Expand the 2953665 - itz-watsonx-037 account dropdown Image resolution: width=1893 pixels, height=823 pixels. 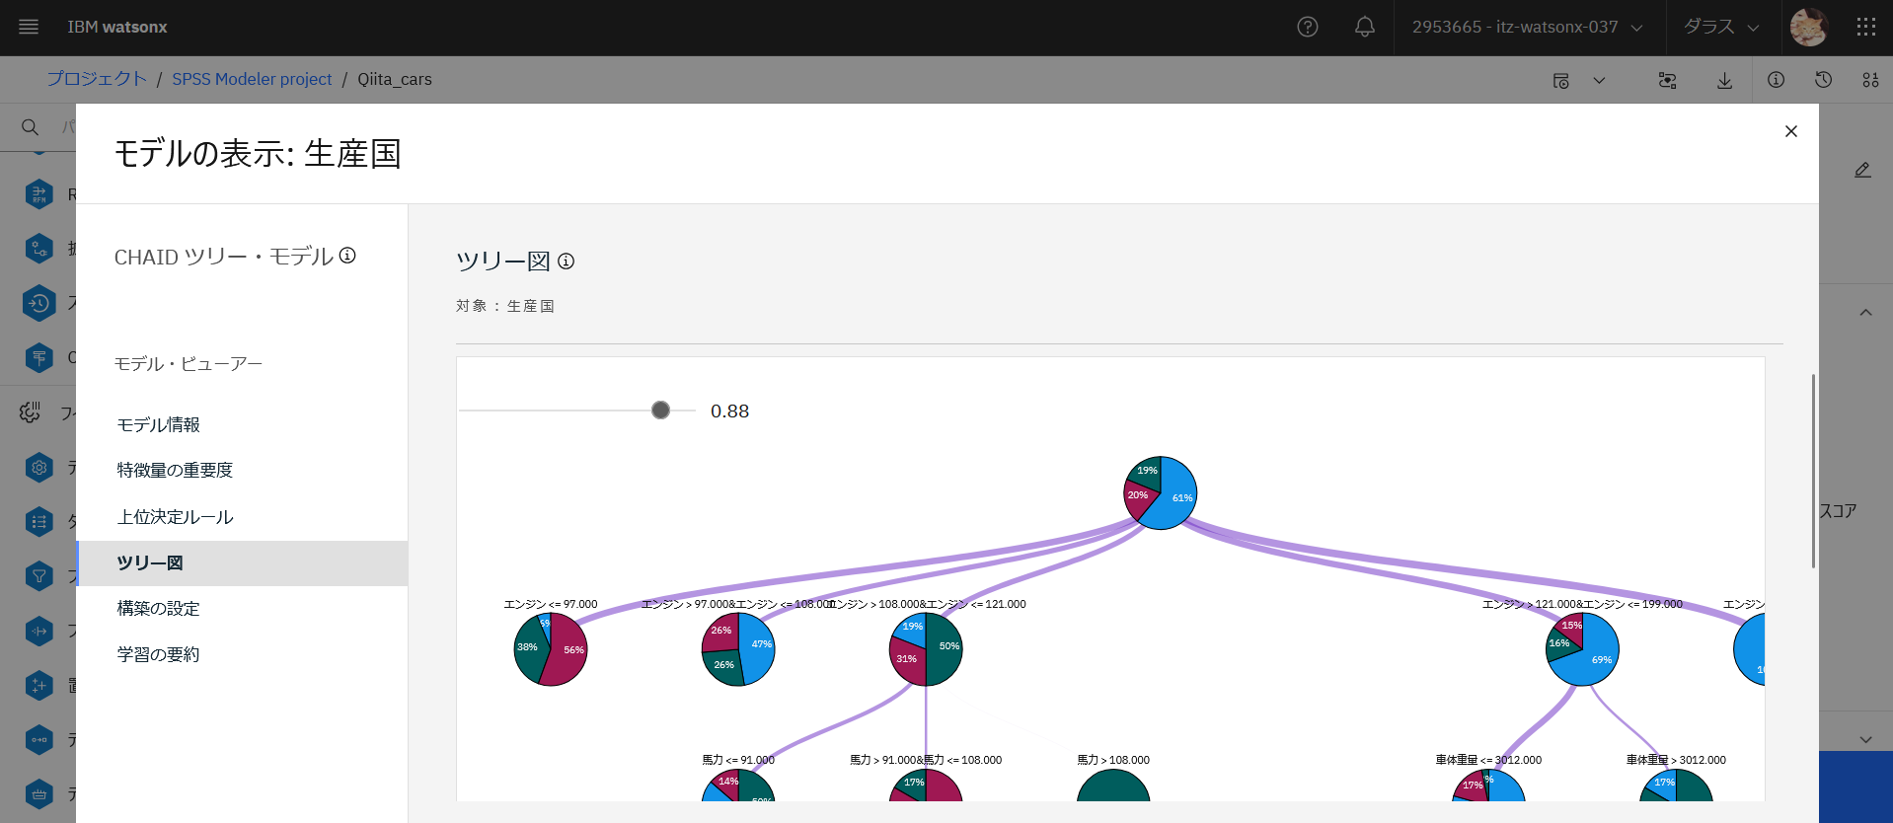pos(1528,27)
